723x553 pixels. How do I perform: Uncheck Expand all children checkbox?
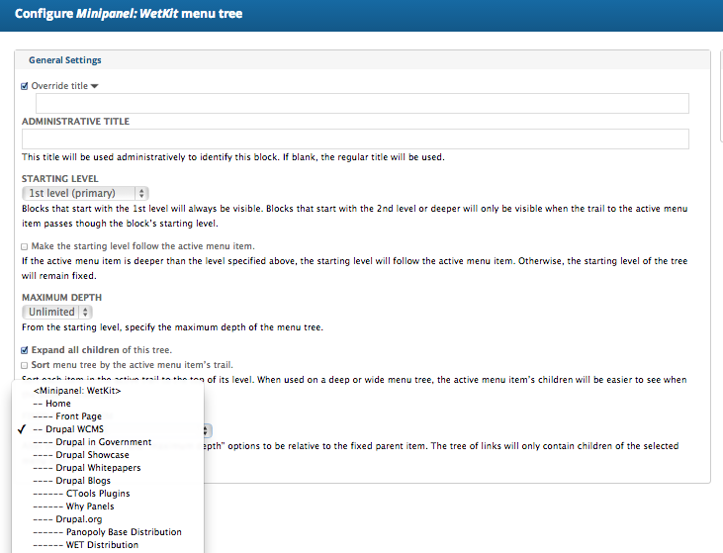pyautogui.click(x=25, y=350)
